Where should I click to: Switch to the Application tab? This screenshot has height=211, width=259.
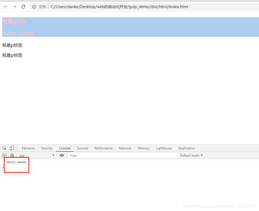pyautogui.click(x=186, y=148)
